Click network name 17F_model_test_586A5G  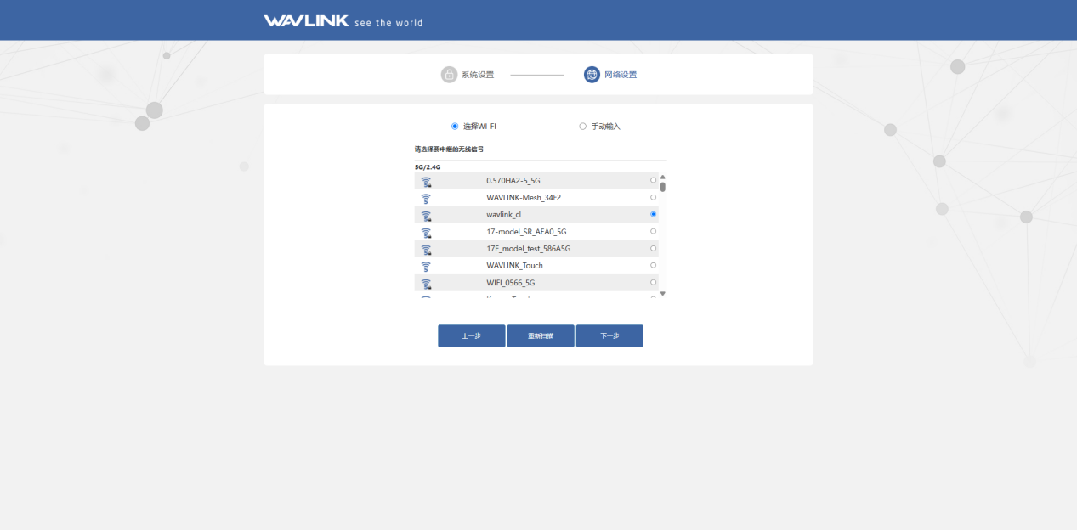(x=528, y=249)
